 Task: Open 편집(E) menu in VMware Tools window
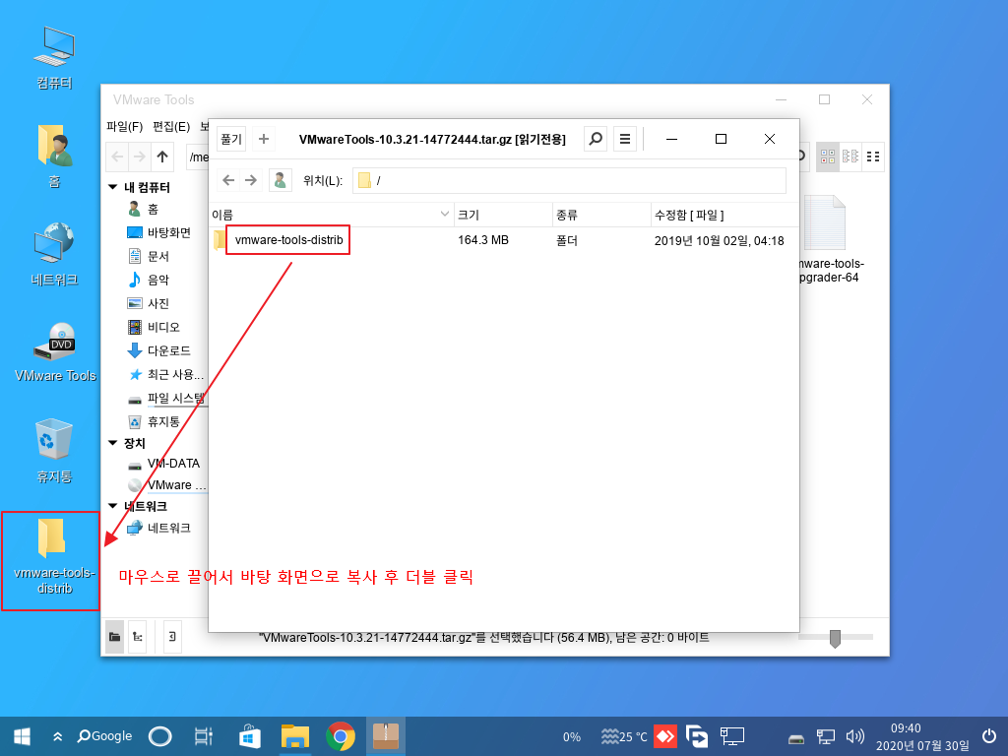171,127
